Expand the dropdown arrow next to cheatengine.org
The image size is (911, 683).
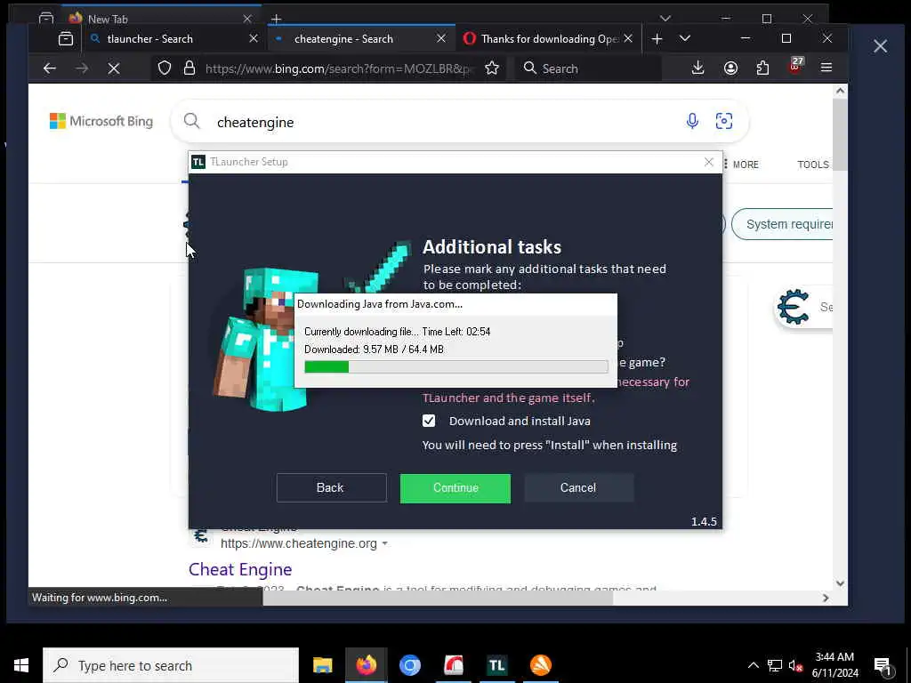(x=384, y=544)
